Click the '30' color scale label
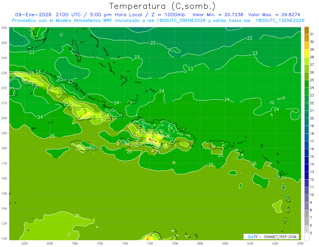319x247 pixels. click(312, 42)
